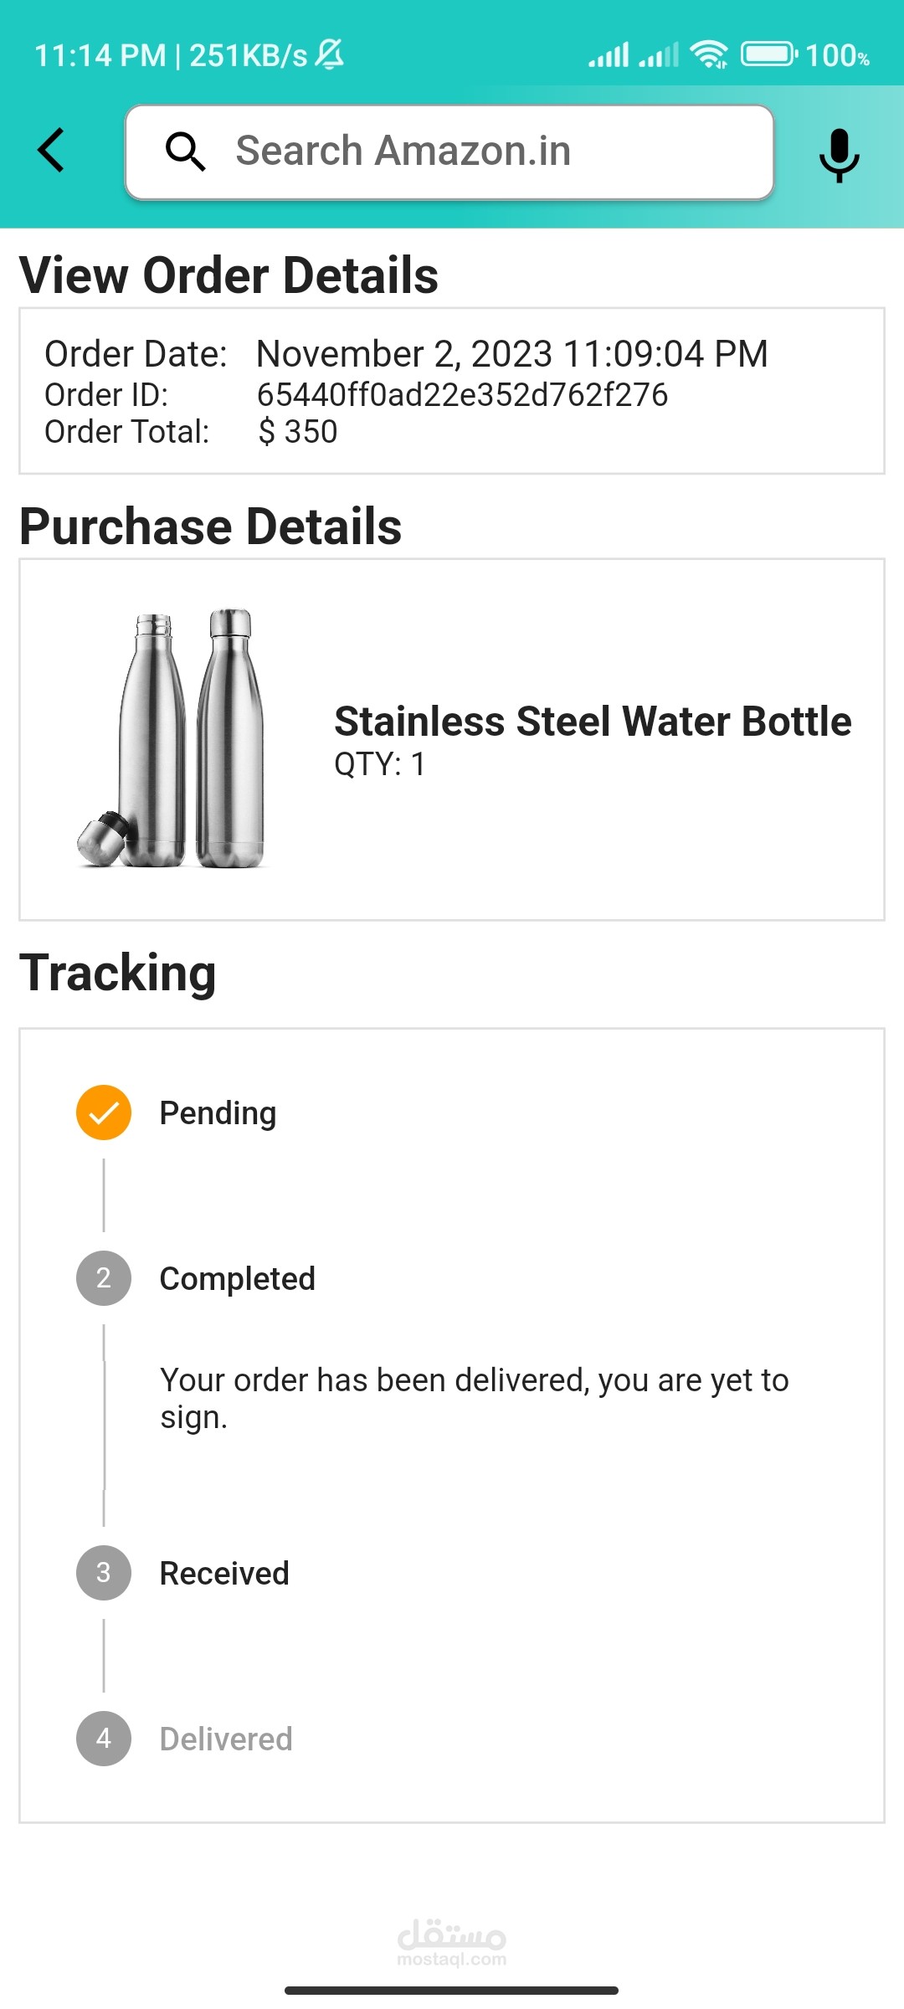904x2009 pixels.
Task: Tap the microphone voice search icon
Action: tap(839, 155)
